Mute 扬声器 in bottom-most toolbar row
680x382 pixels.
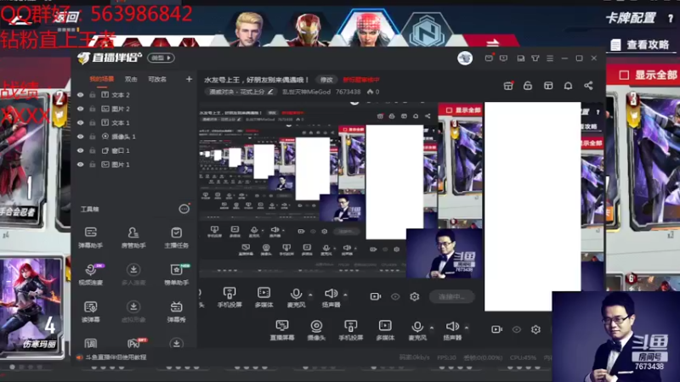click(x=452, y=330)
